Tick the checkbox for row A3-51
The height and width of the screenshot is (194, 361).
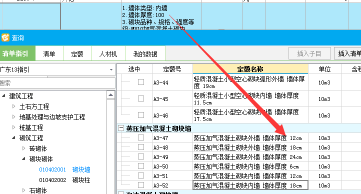[x=141, y=175]
